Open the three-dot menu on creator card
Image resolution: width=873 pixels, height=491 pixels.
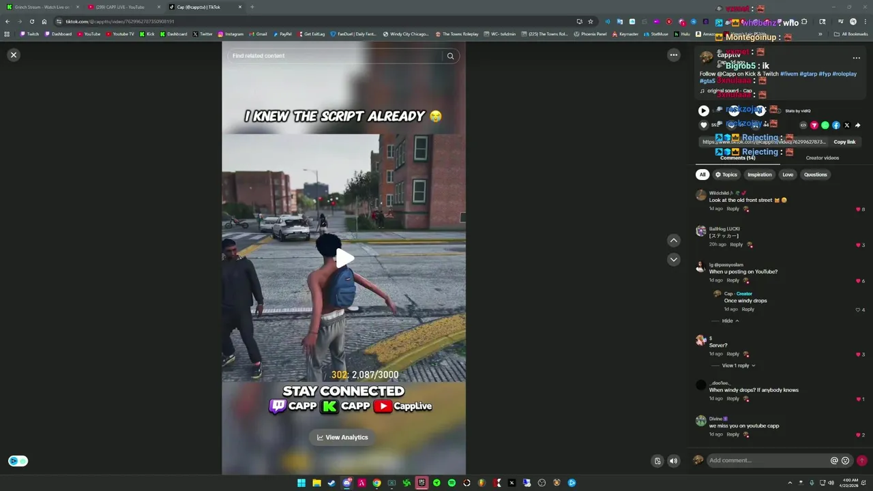point(857,58)
